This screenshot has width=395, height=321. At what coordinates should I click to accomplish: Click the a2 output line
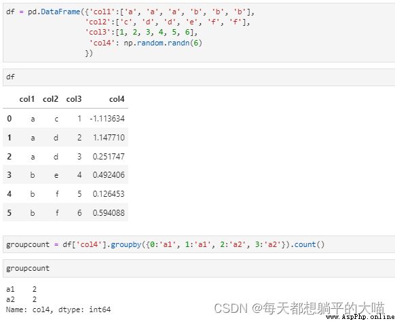(x=22, y=299)
